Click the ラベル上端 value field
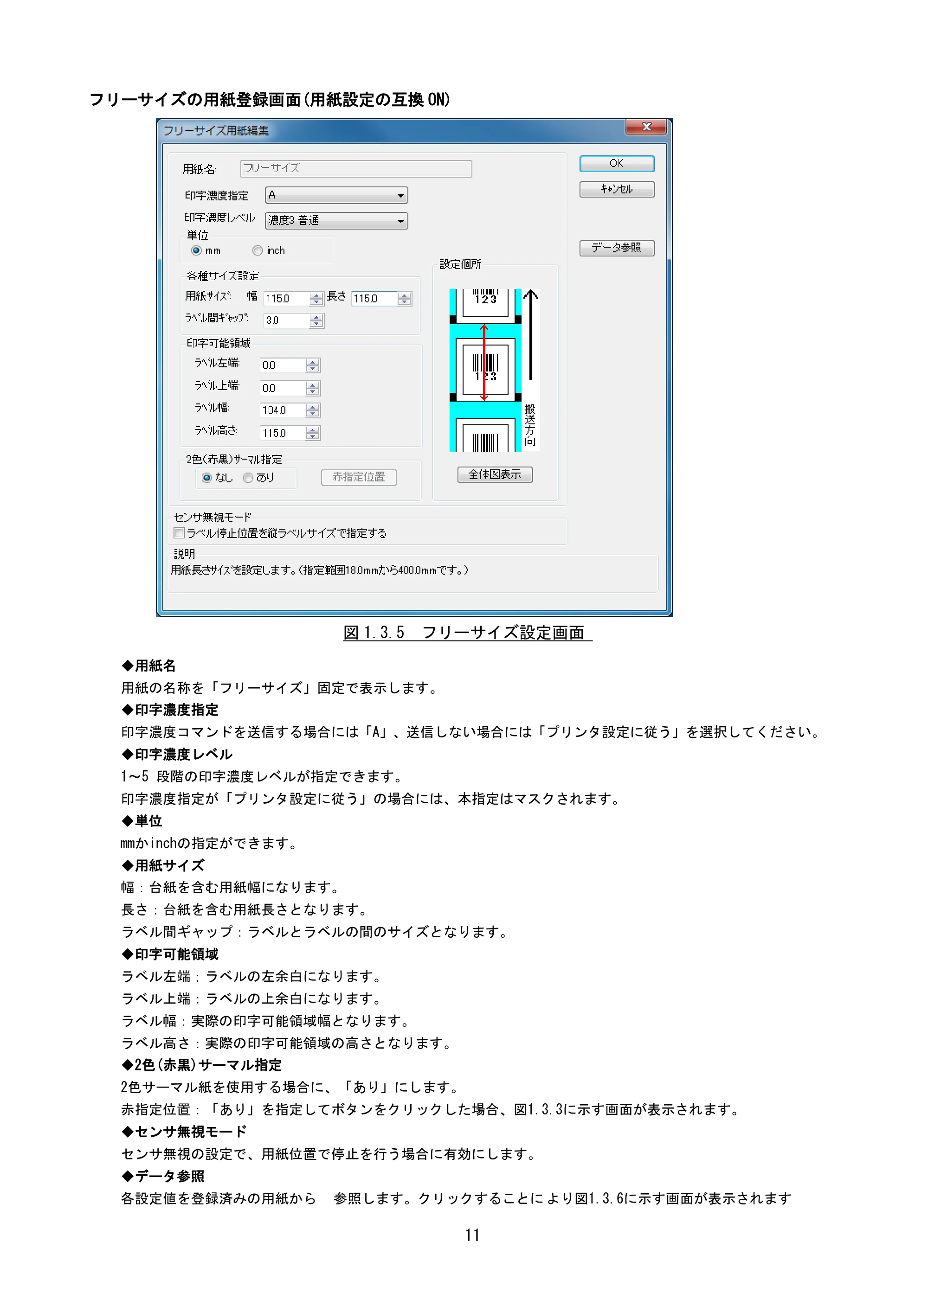 [283, 388]
